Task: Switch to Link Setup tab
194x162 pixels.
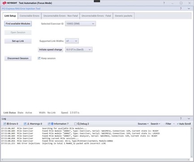Action: click(x=10, y=16)
